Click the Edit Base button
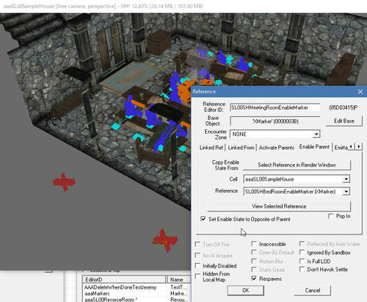The image size is (367, 302). tap(344, 121)
